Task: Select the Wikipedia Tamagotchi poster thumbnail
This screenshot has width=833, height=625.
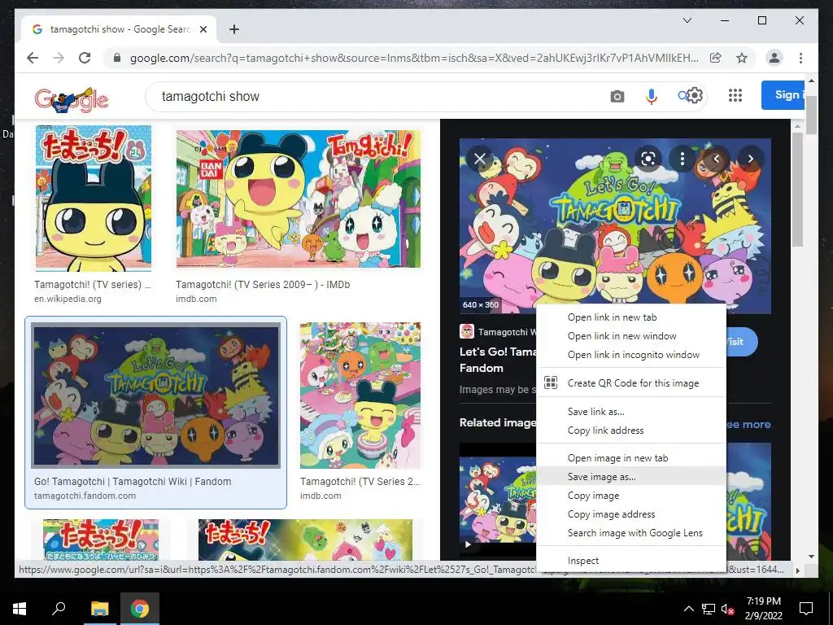Action: coord(93,199)
